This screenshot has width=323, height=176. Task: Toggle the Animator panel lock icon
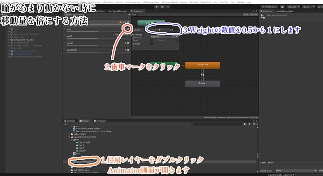[254, 11]
